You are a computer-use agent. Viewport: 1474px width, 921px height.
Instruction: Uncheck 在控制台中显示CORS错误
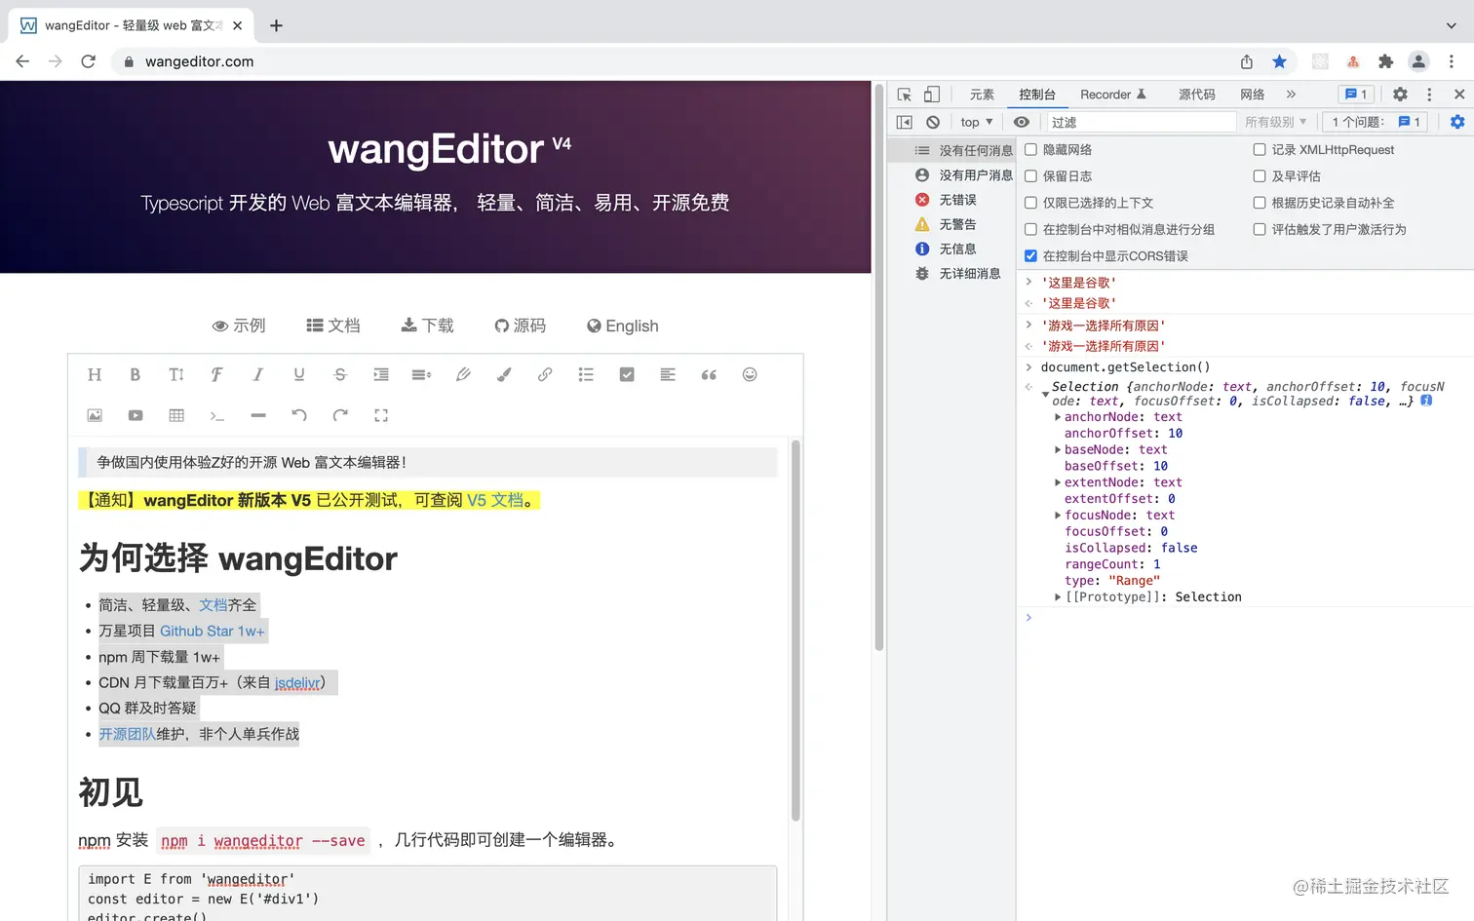click(1030, 256)
